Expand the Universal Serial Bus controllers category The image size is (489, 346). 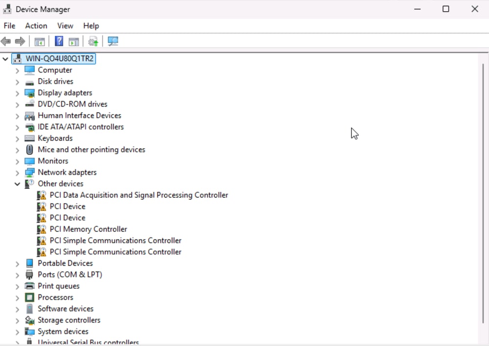(18, 342)
